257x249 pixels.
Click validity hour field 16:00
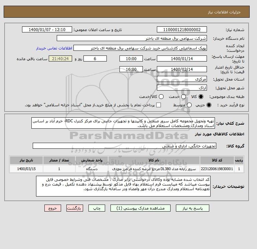(131, 69)
